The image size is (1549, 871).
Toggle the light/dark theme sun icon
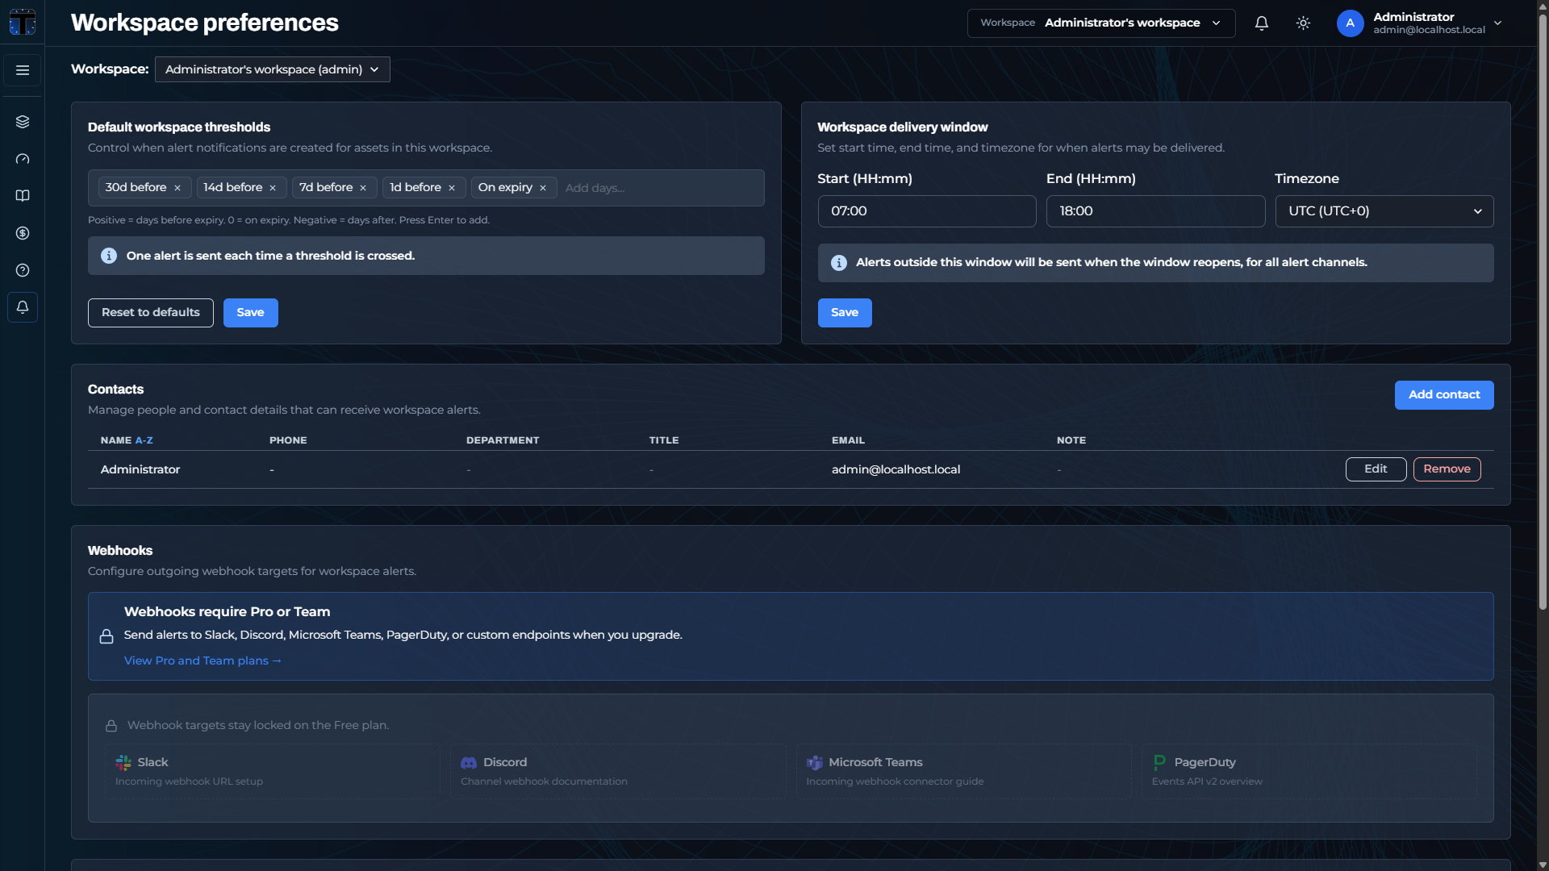(x=1303, y=23)
